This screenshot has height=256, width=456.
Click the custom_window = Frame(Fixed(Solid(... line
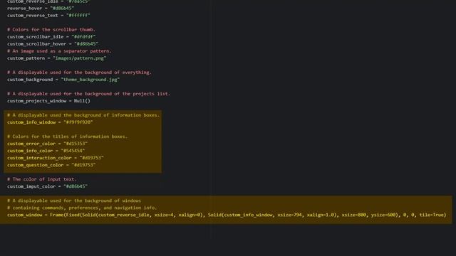[227, 215]
